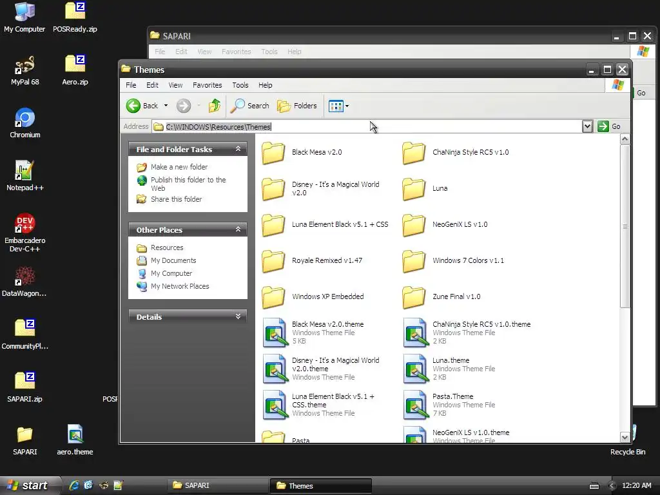This screenshot has height=495, width=660.
Task: Click the scroll down arrow in Themes window
Action: coord(625,438)
